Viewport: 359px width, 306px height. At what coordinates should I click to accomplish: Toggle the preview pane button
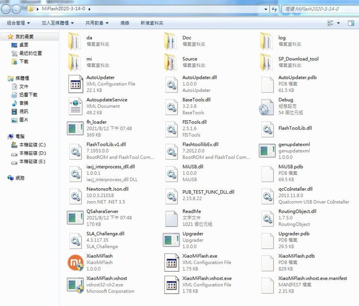(x=351, y=23)
